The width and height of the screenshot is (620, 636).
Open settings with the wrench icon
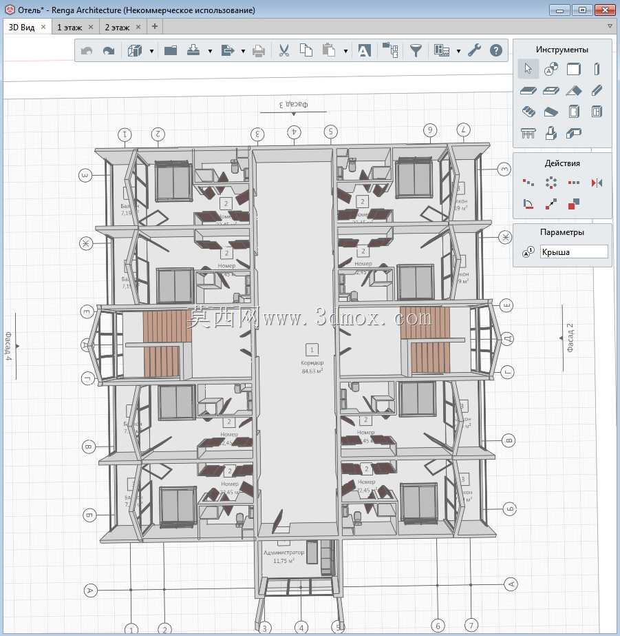(x=474, y=51)
